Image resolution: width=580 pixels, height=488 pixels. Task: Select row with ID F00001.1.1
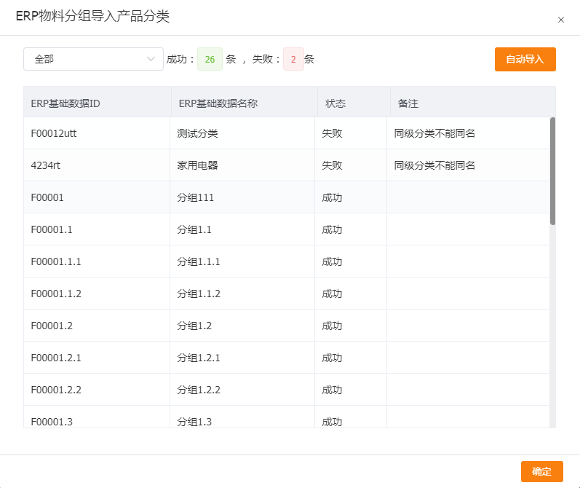[56, 261]
